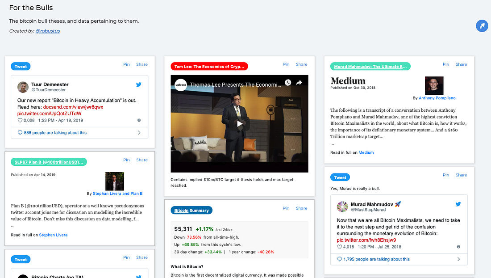The width and height of the screenshot is (491, 278).
Task: Click the share arrow icon on the video
Action: click(299, 82)
